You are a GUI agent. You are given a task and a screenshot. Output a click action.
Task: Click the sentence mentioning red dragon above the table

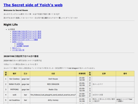pyautogui.click(x=49, y=68)
